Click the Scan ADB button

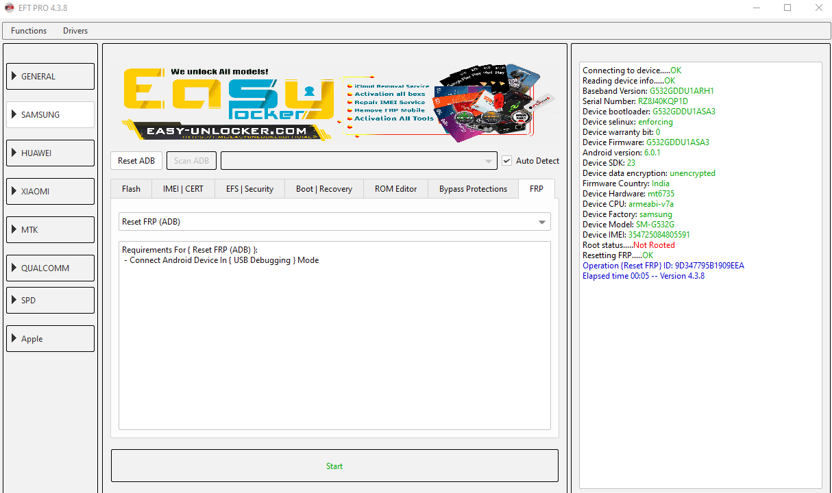click(192, 161)
